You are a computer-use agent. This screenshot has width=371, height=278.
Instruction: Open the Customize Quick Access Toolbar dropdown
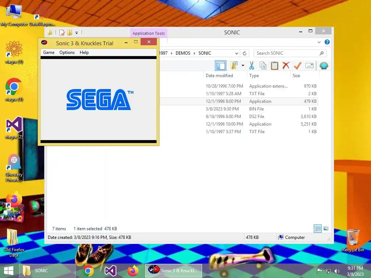pyautogui.click(x=77, y=33)
